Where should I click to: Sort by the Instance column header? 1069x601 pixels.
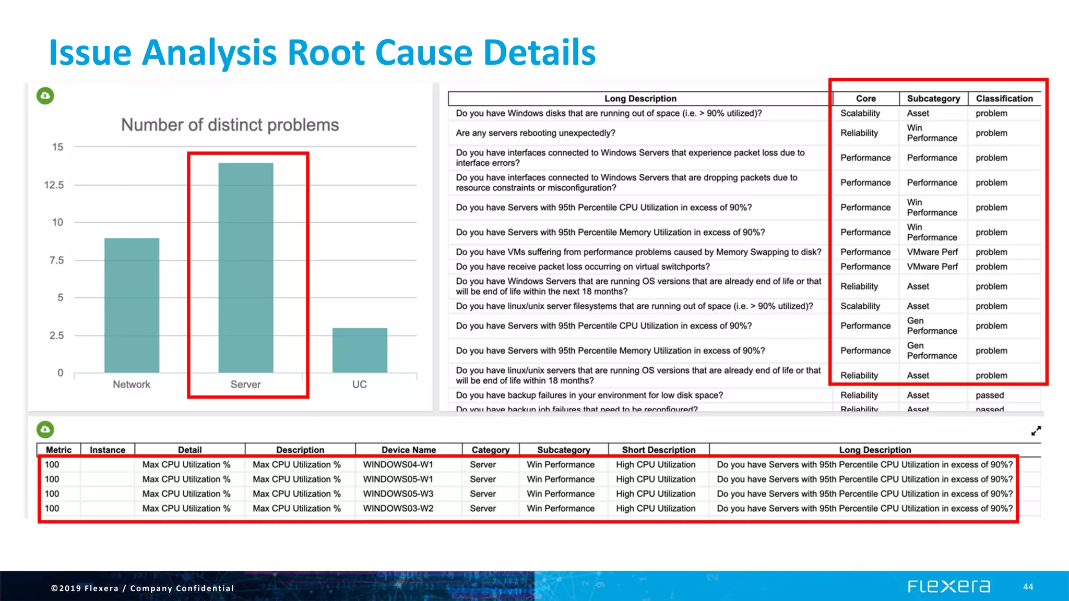coord(108,450)
